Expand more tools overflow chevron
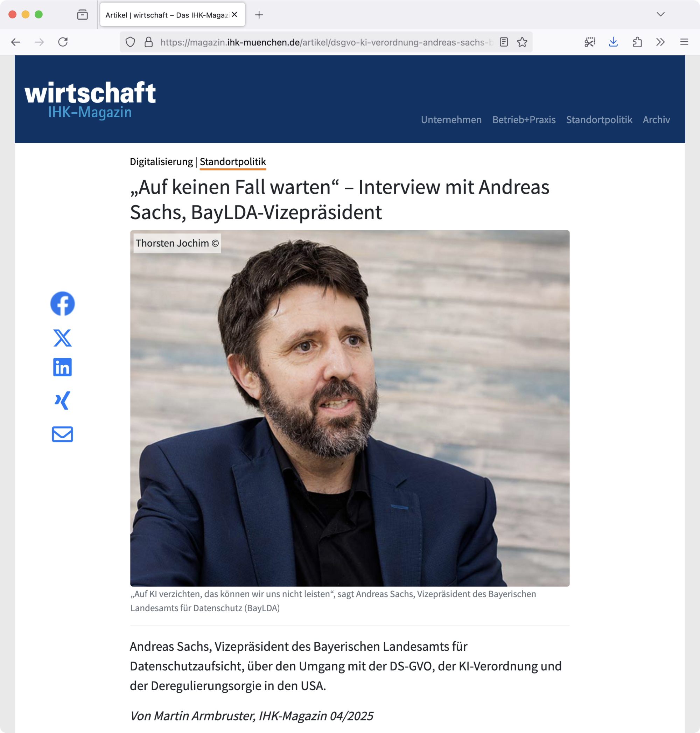This screenshot has height=733, width=700. click(x=660, y=42)
